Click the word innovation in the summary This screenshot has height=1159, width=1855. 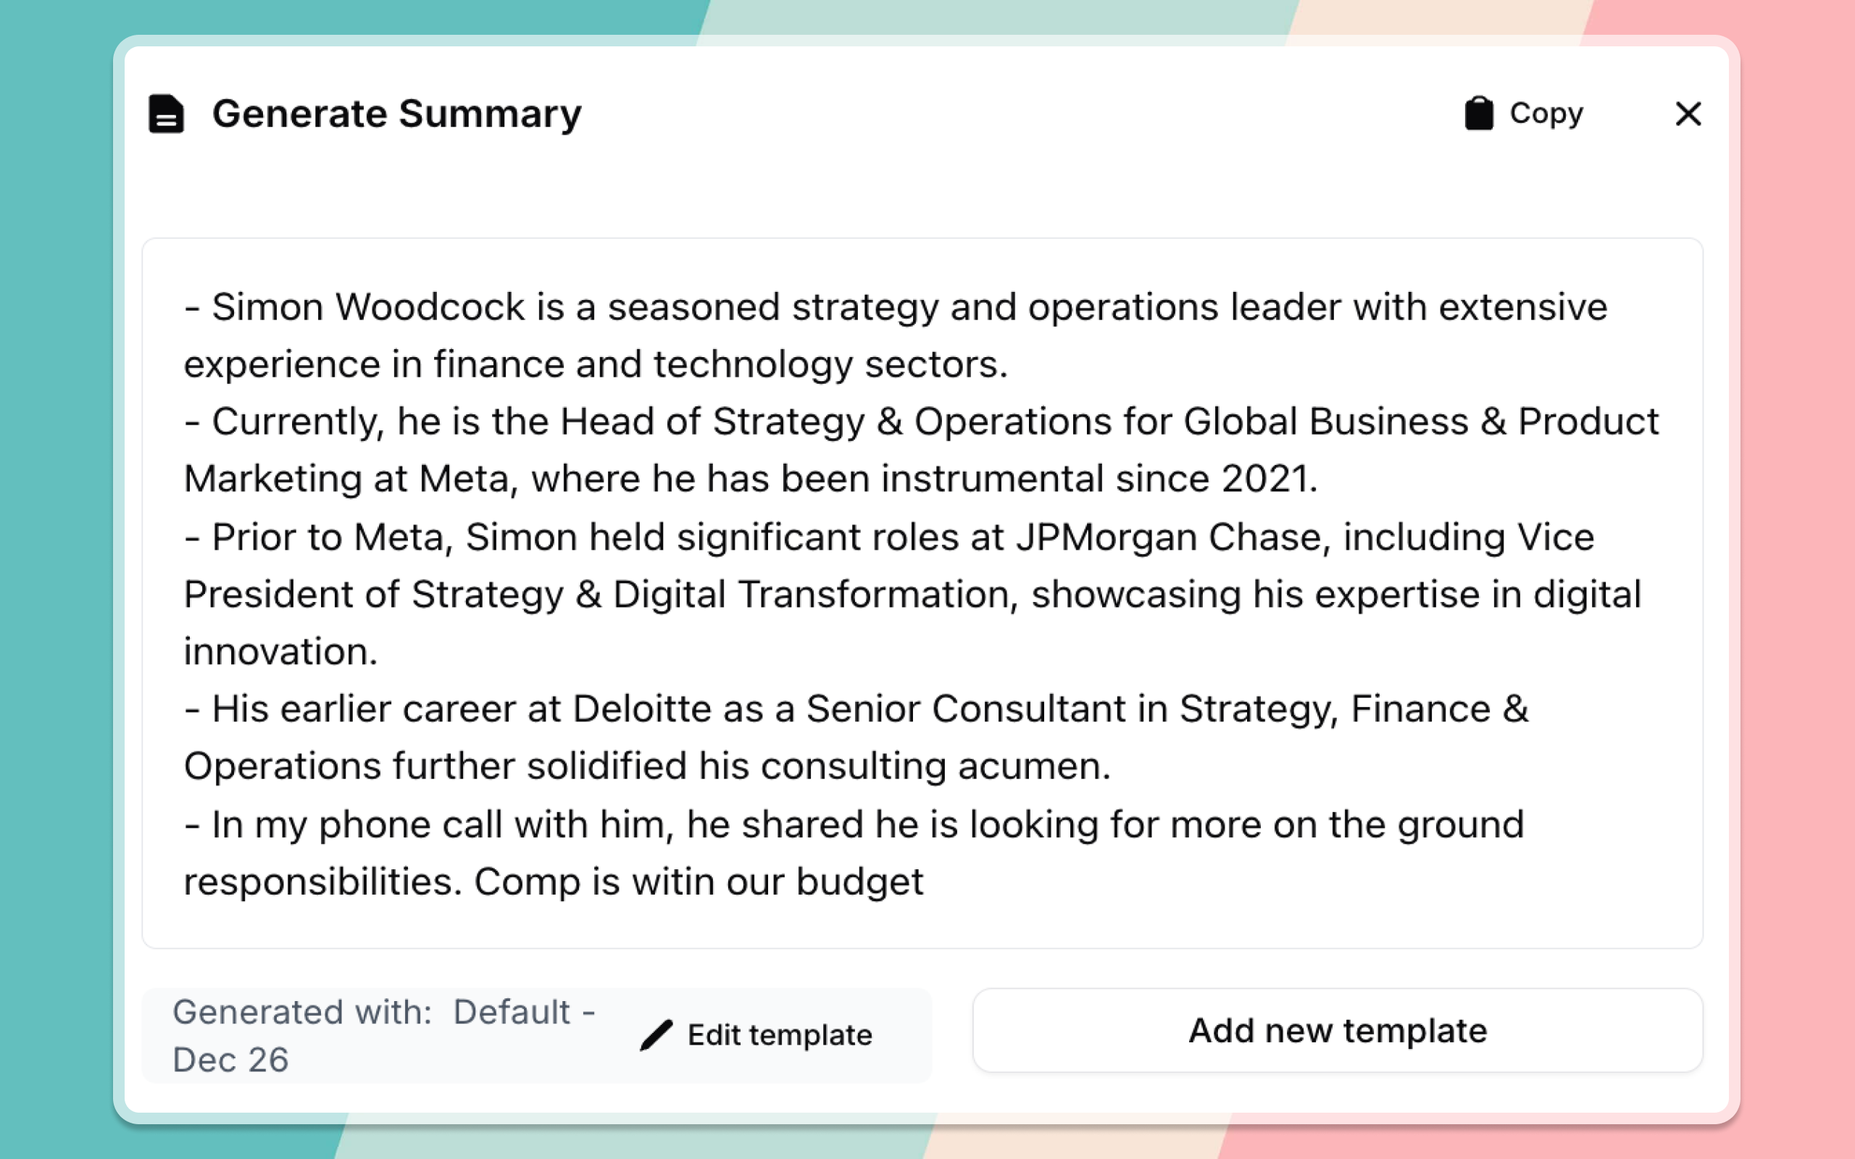click(278, 651)
